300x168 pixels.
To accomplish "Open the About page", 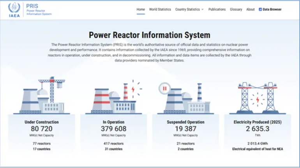I will 251,9.
